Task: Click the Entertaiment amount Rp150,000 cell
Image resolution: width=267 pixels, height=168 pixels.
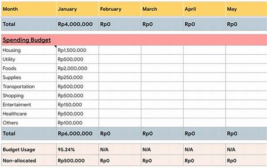Action: [77, 105]
